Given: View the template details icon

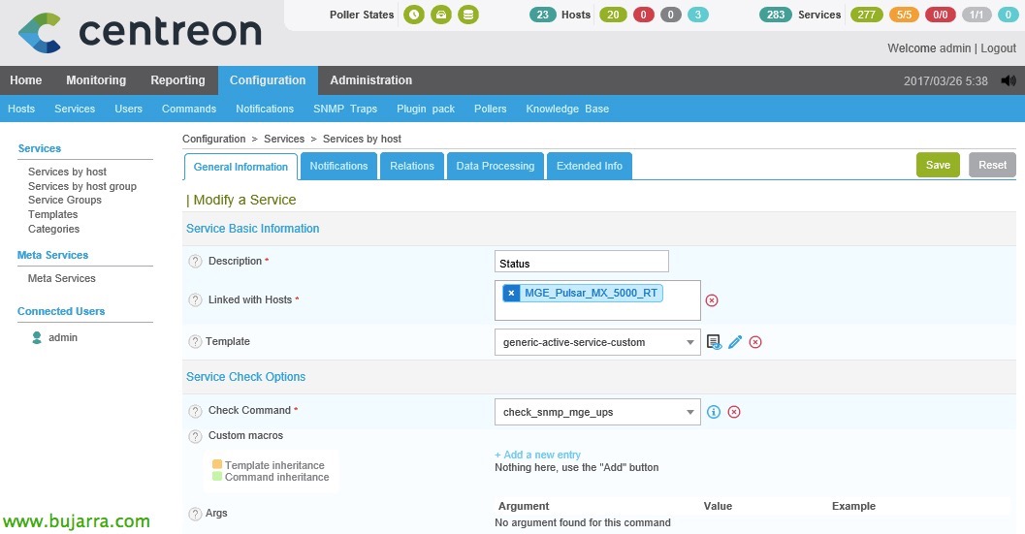Looking at the screenshot, I should 714,342.
